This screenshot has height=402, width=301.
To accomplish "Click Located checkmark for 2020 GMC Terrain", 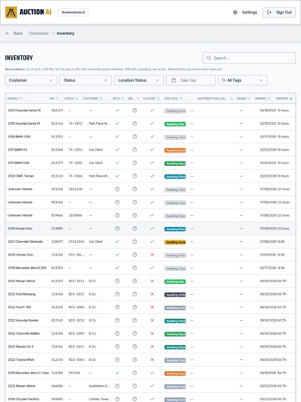I will pos(152,176).
